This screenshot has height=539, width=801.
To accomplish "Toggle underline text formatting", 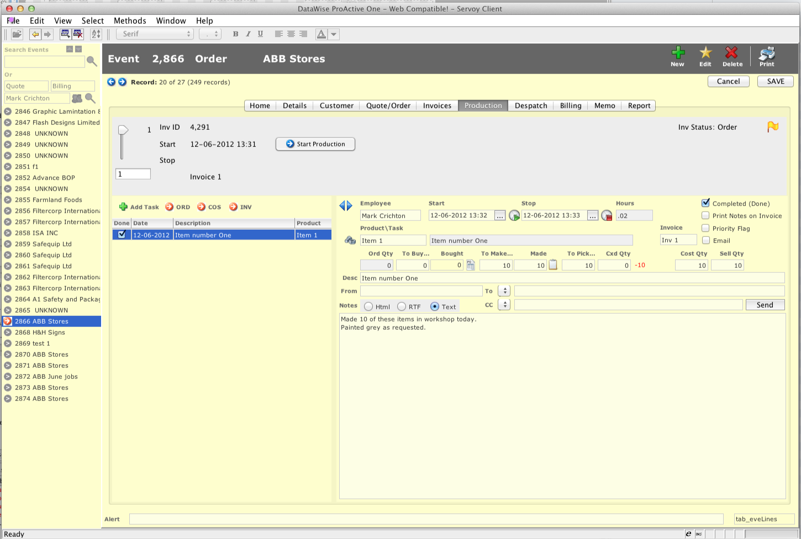I will point(260,34).
